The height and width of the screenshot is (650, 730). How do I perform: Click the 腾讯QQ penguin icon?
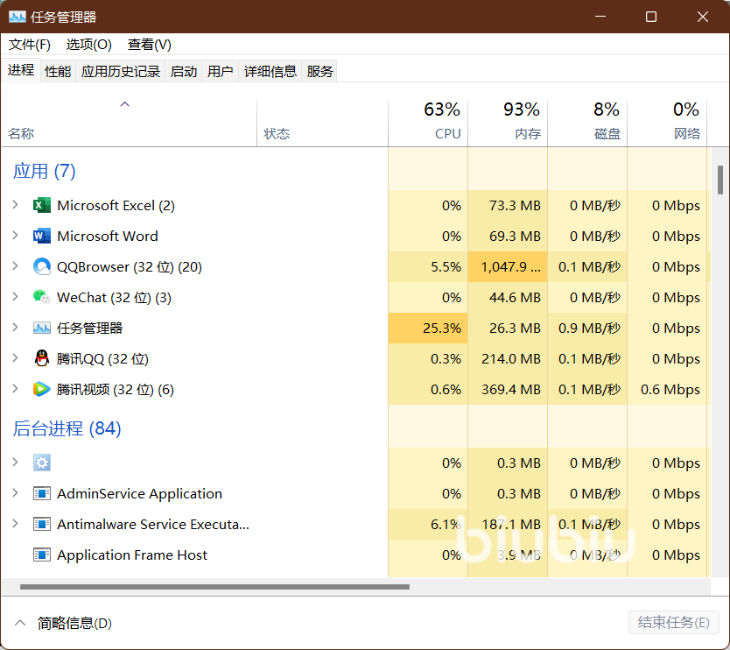coord(41,358)
